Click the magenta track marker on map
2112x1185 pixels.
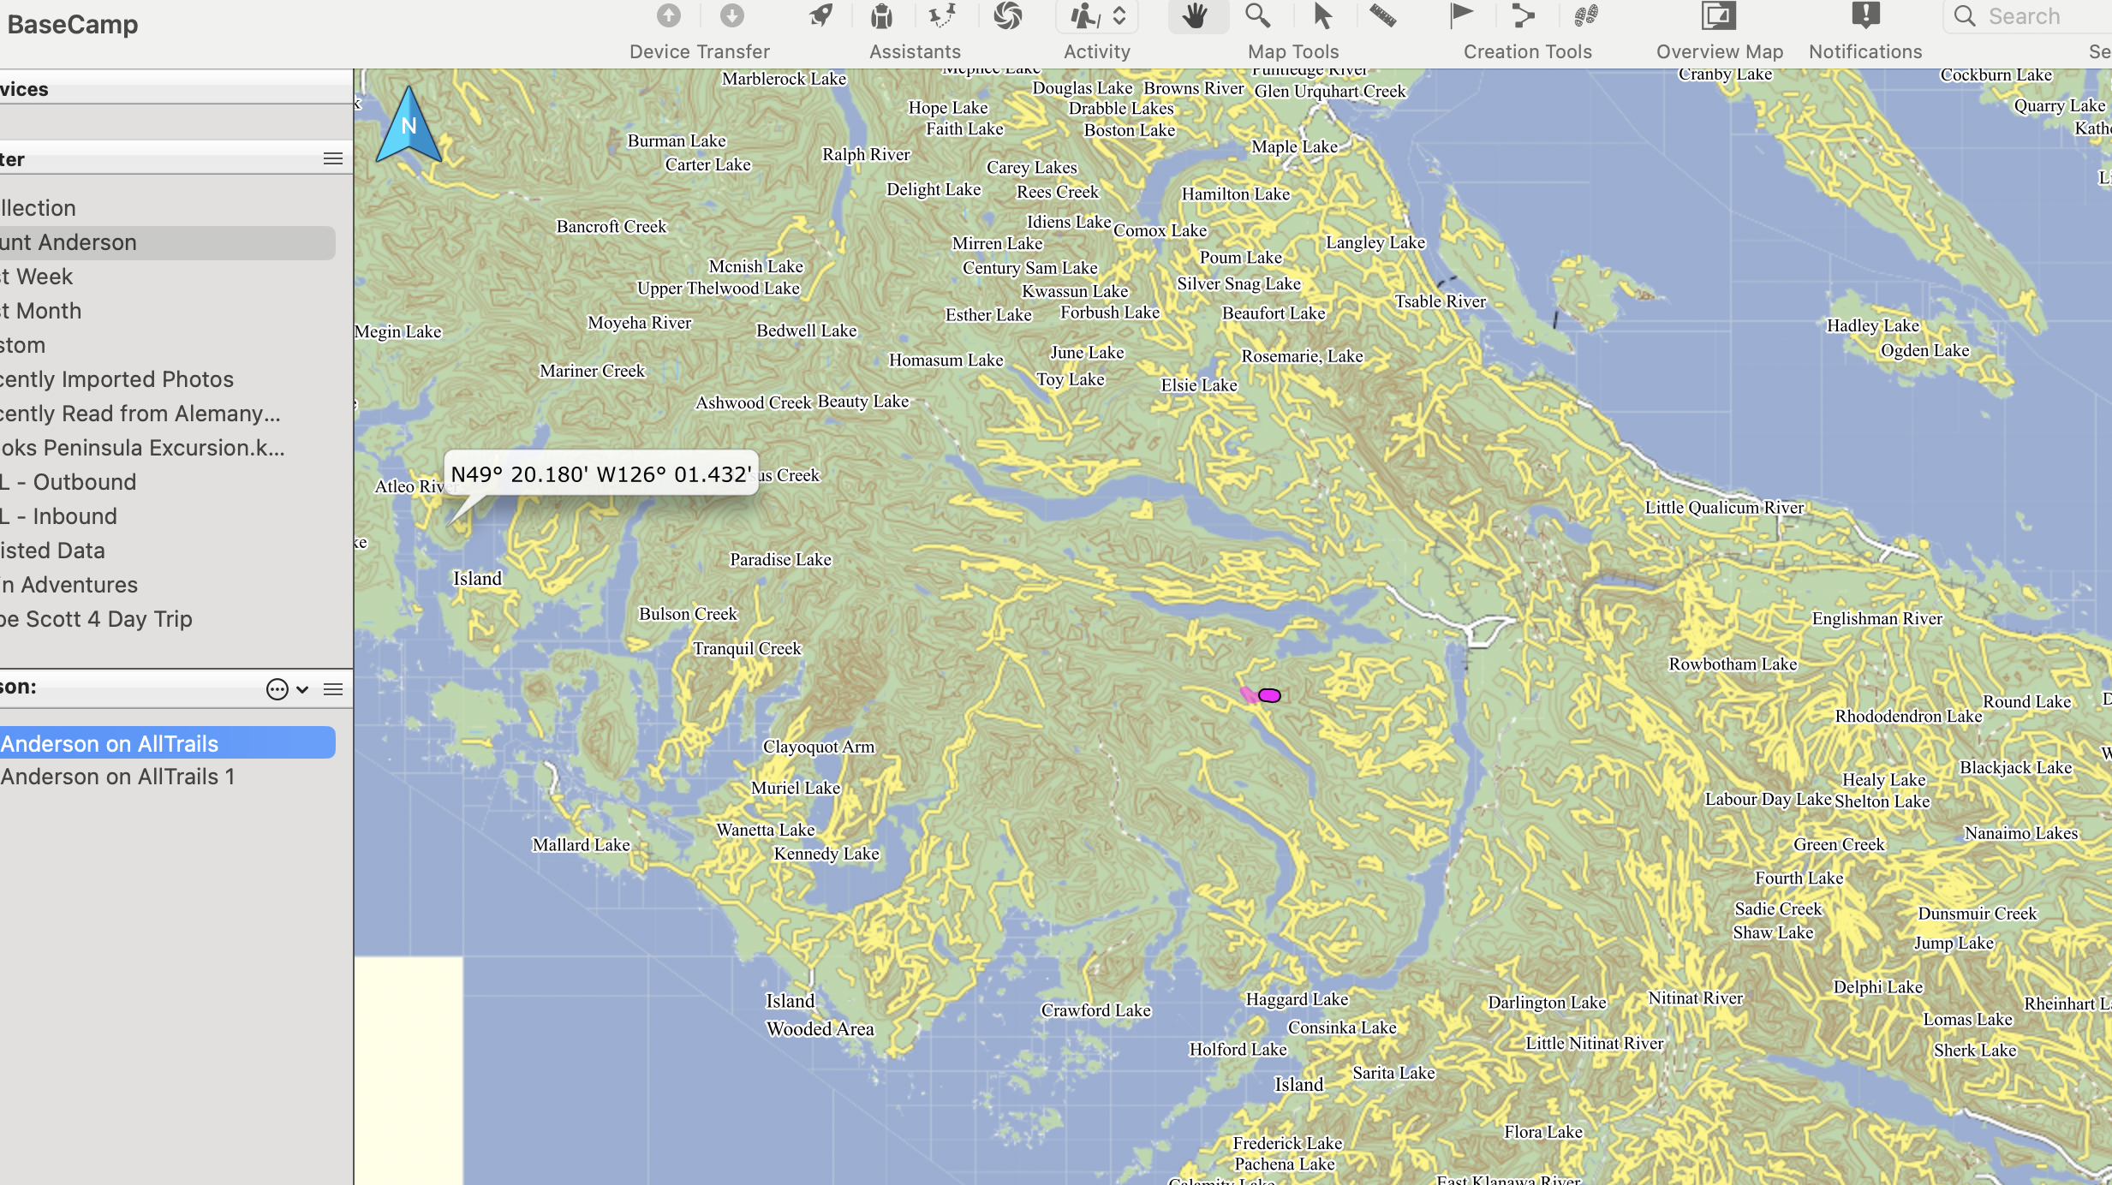[1269, 695]
